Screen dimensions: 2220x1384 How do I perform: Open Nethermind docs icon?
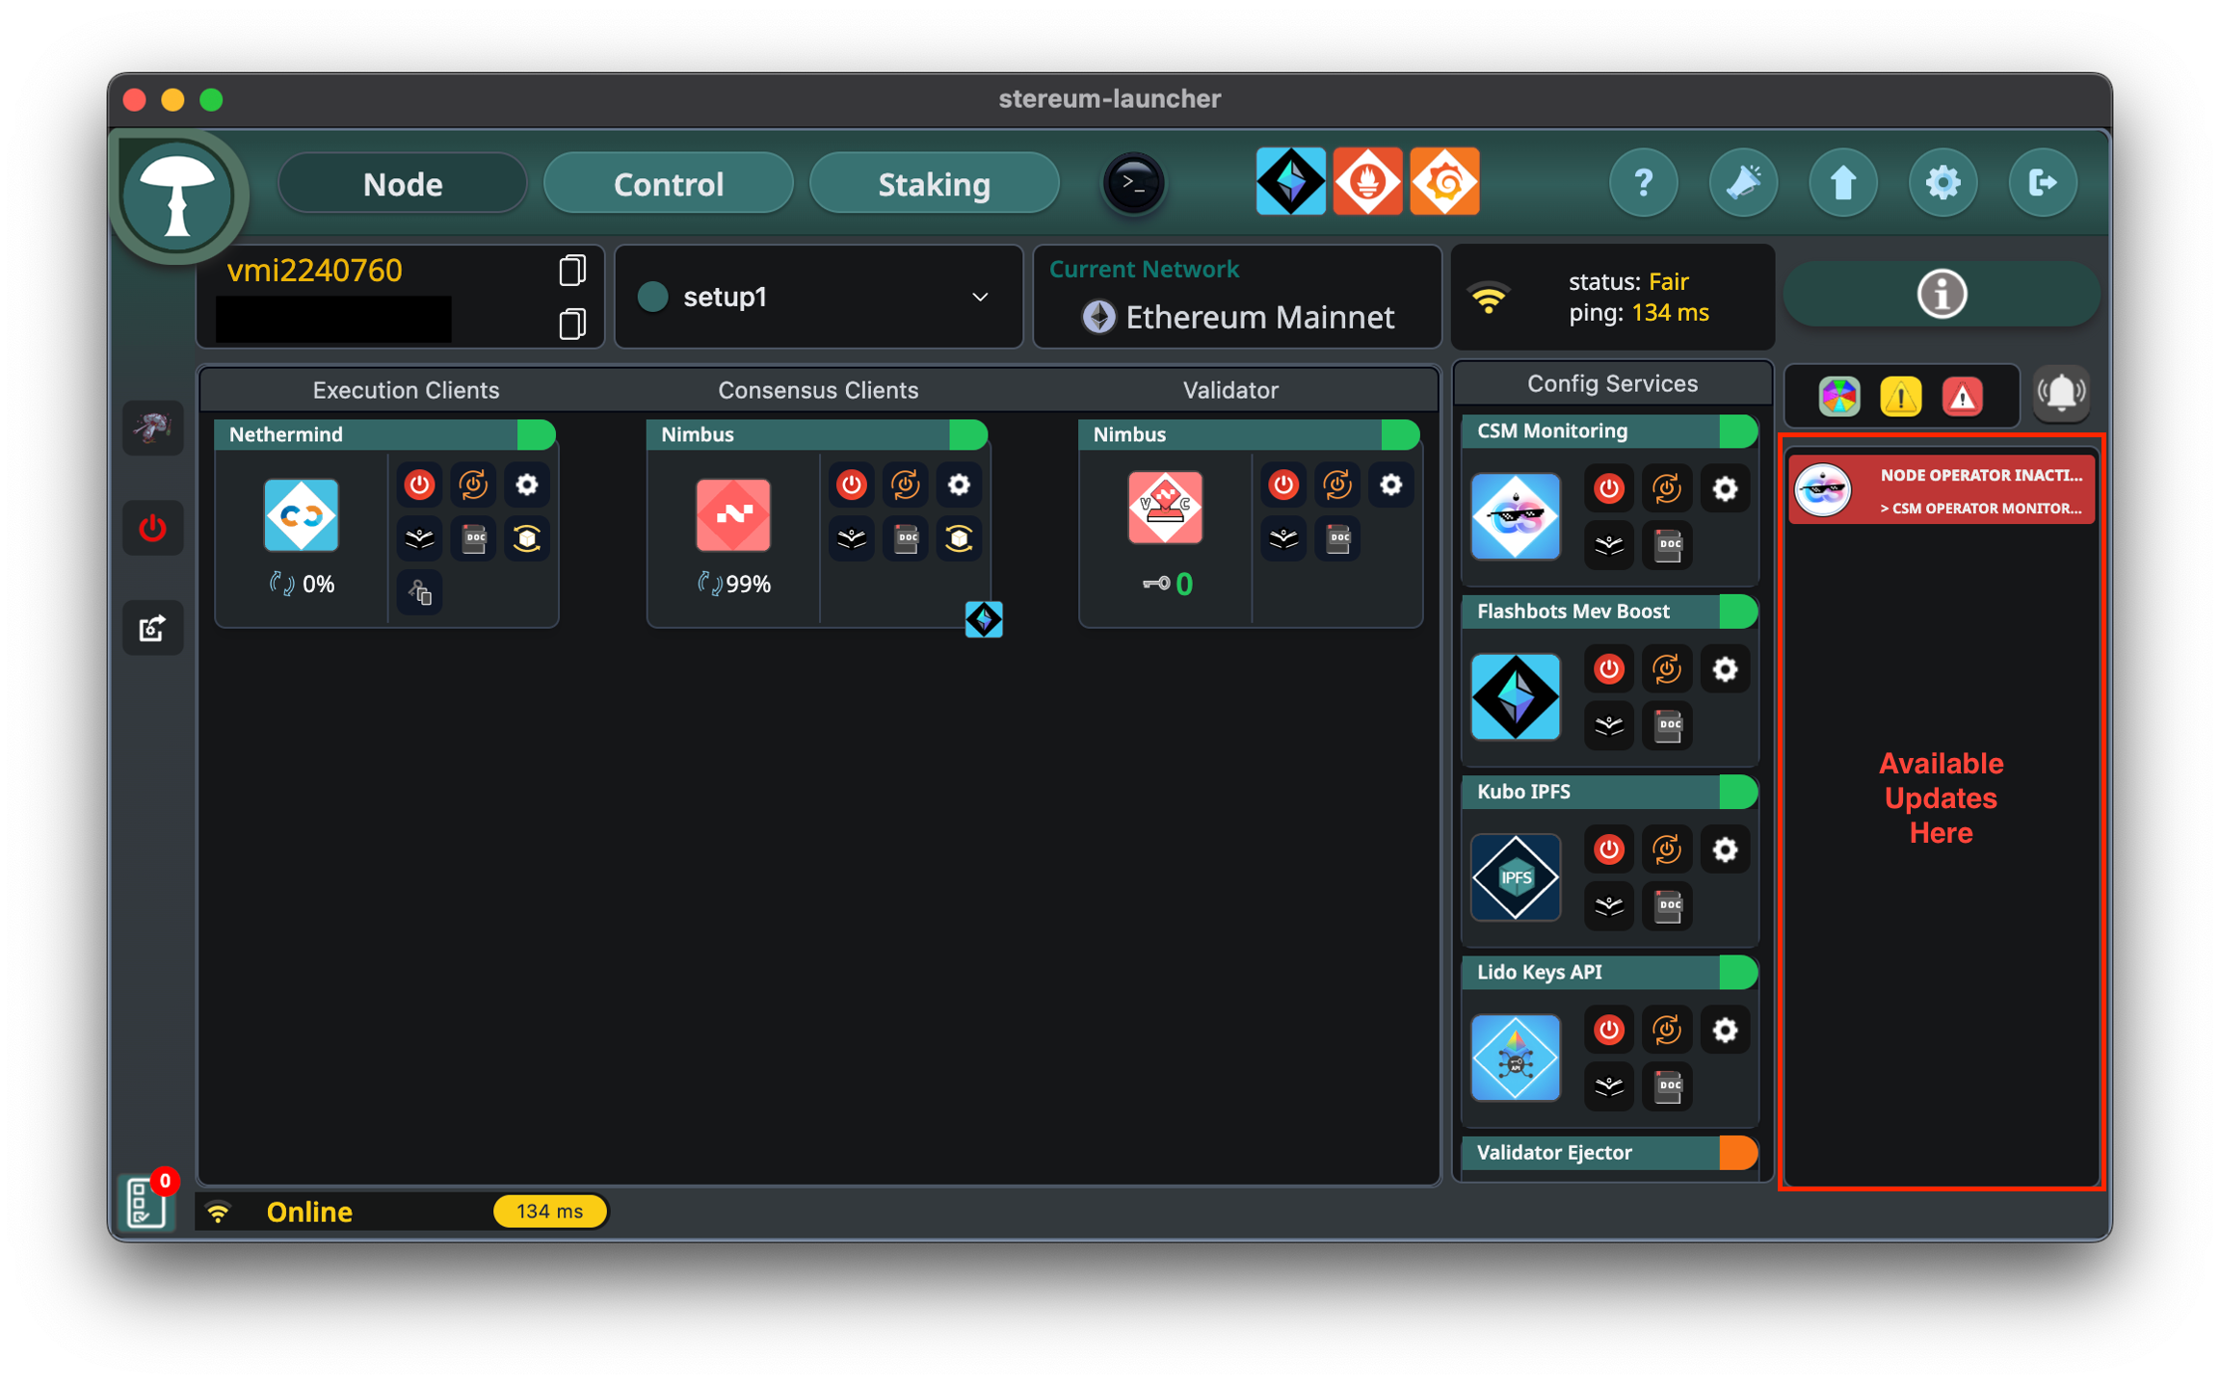point(473,538)
